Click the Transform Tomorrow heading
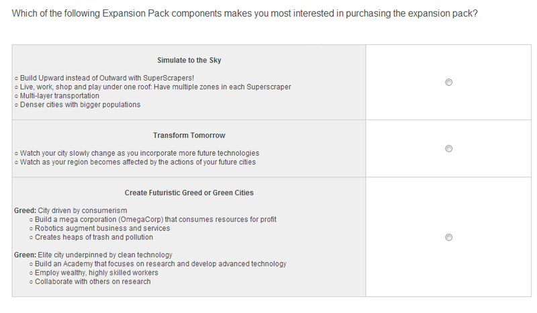Image resolution: width=537 pixels, height=313 pixels. tap(189, 136)
